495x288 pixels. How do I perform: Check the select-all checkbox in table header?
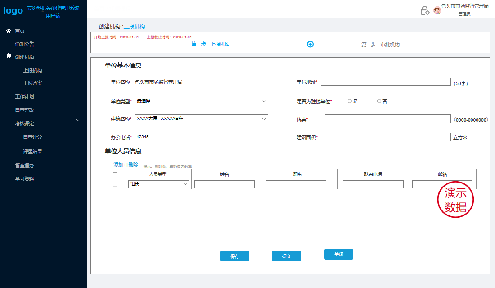pos(115,174)
